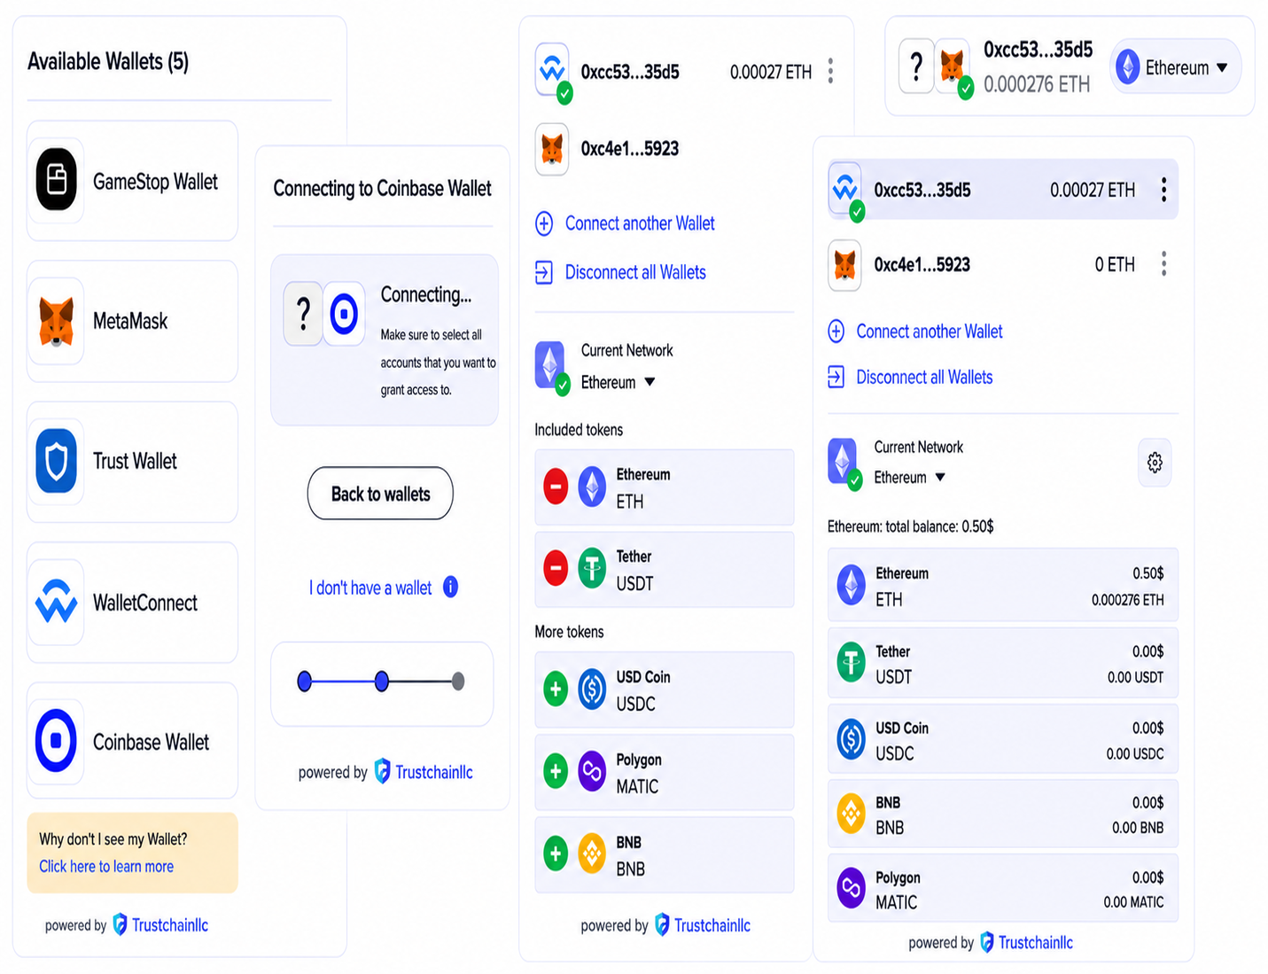The height and width of the screenshot is (974, 1268).
Task: Click BNB icon in More tokens
Action: click(x=592, y=853)
